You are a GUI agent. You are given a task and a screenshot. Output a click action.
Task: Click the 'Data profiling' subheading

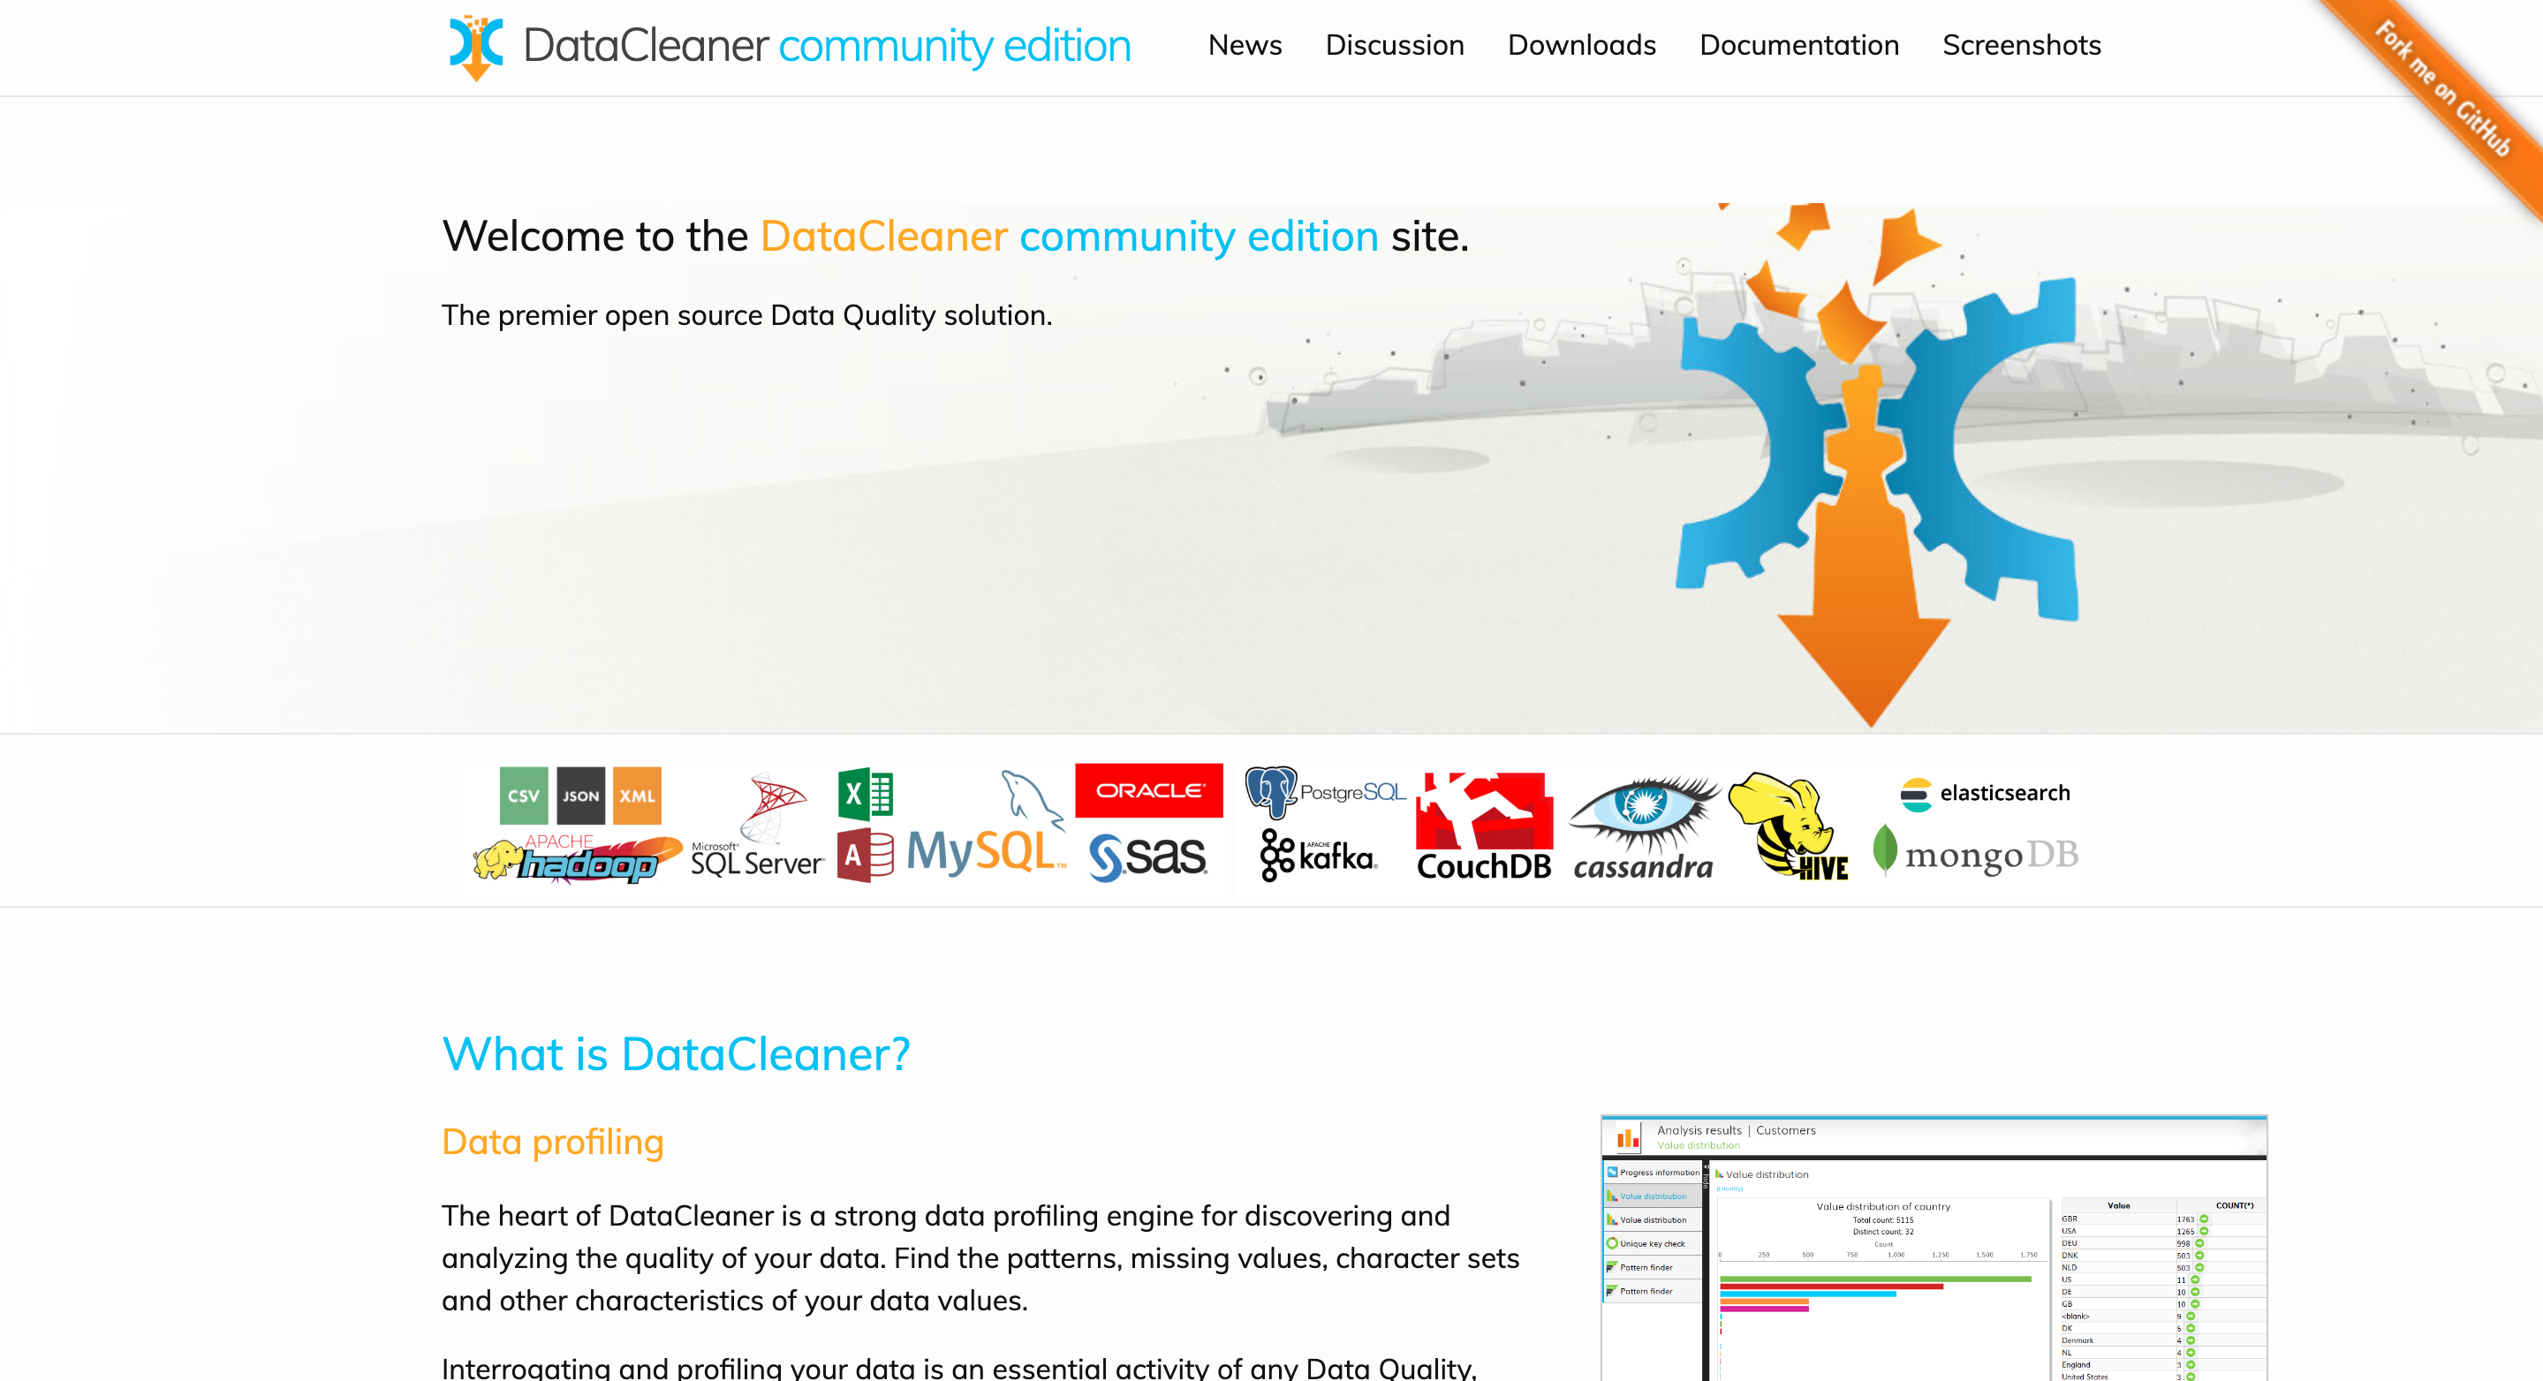pyautogui.click(x=553, y=1141)
